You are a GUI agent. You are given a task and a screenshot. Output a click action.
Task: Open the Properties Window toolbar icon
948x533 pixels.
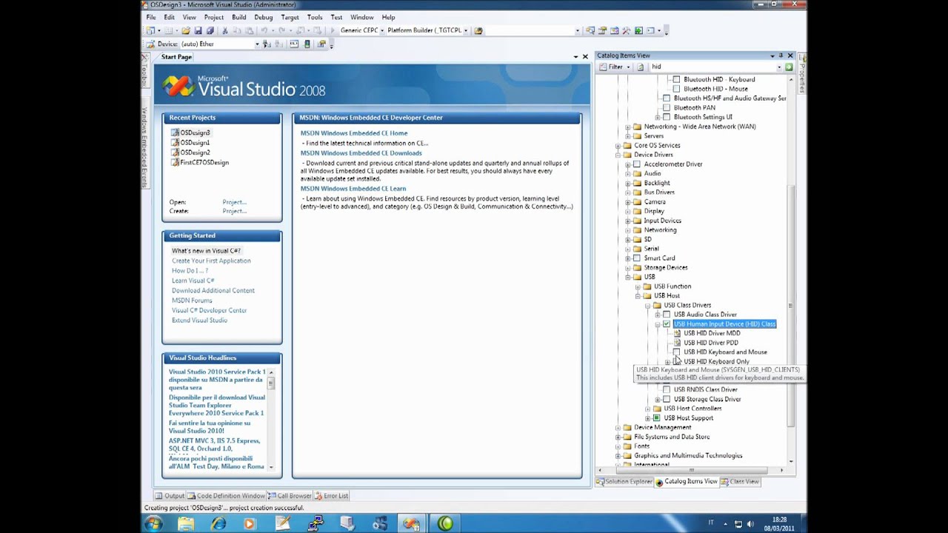(x=602, y=30)
